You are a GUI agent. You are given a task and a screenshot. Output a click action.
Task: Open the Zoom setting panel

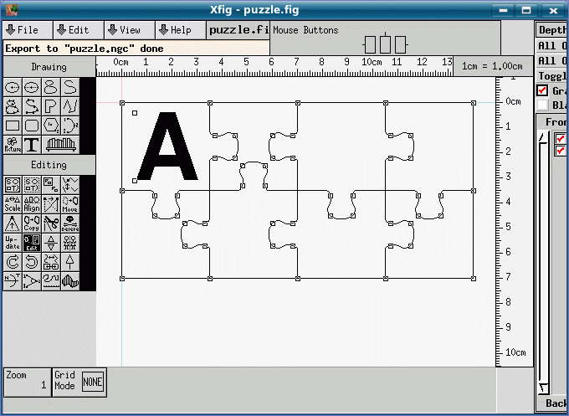coord(28,383)
